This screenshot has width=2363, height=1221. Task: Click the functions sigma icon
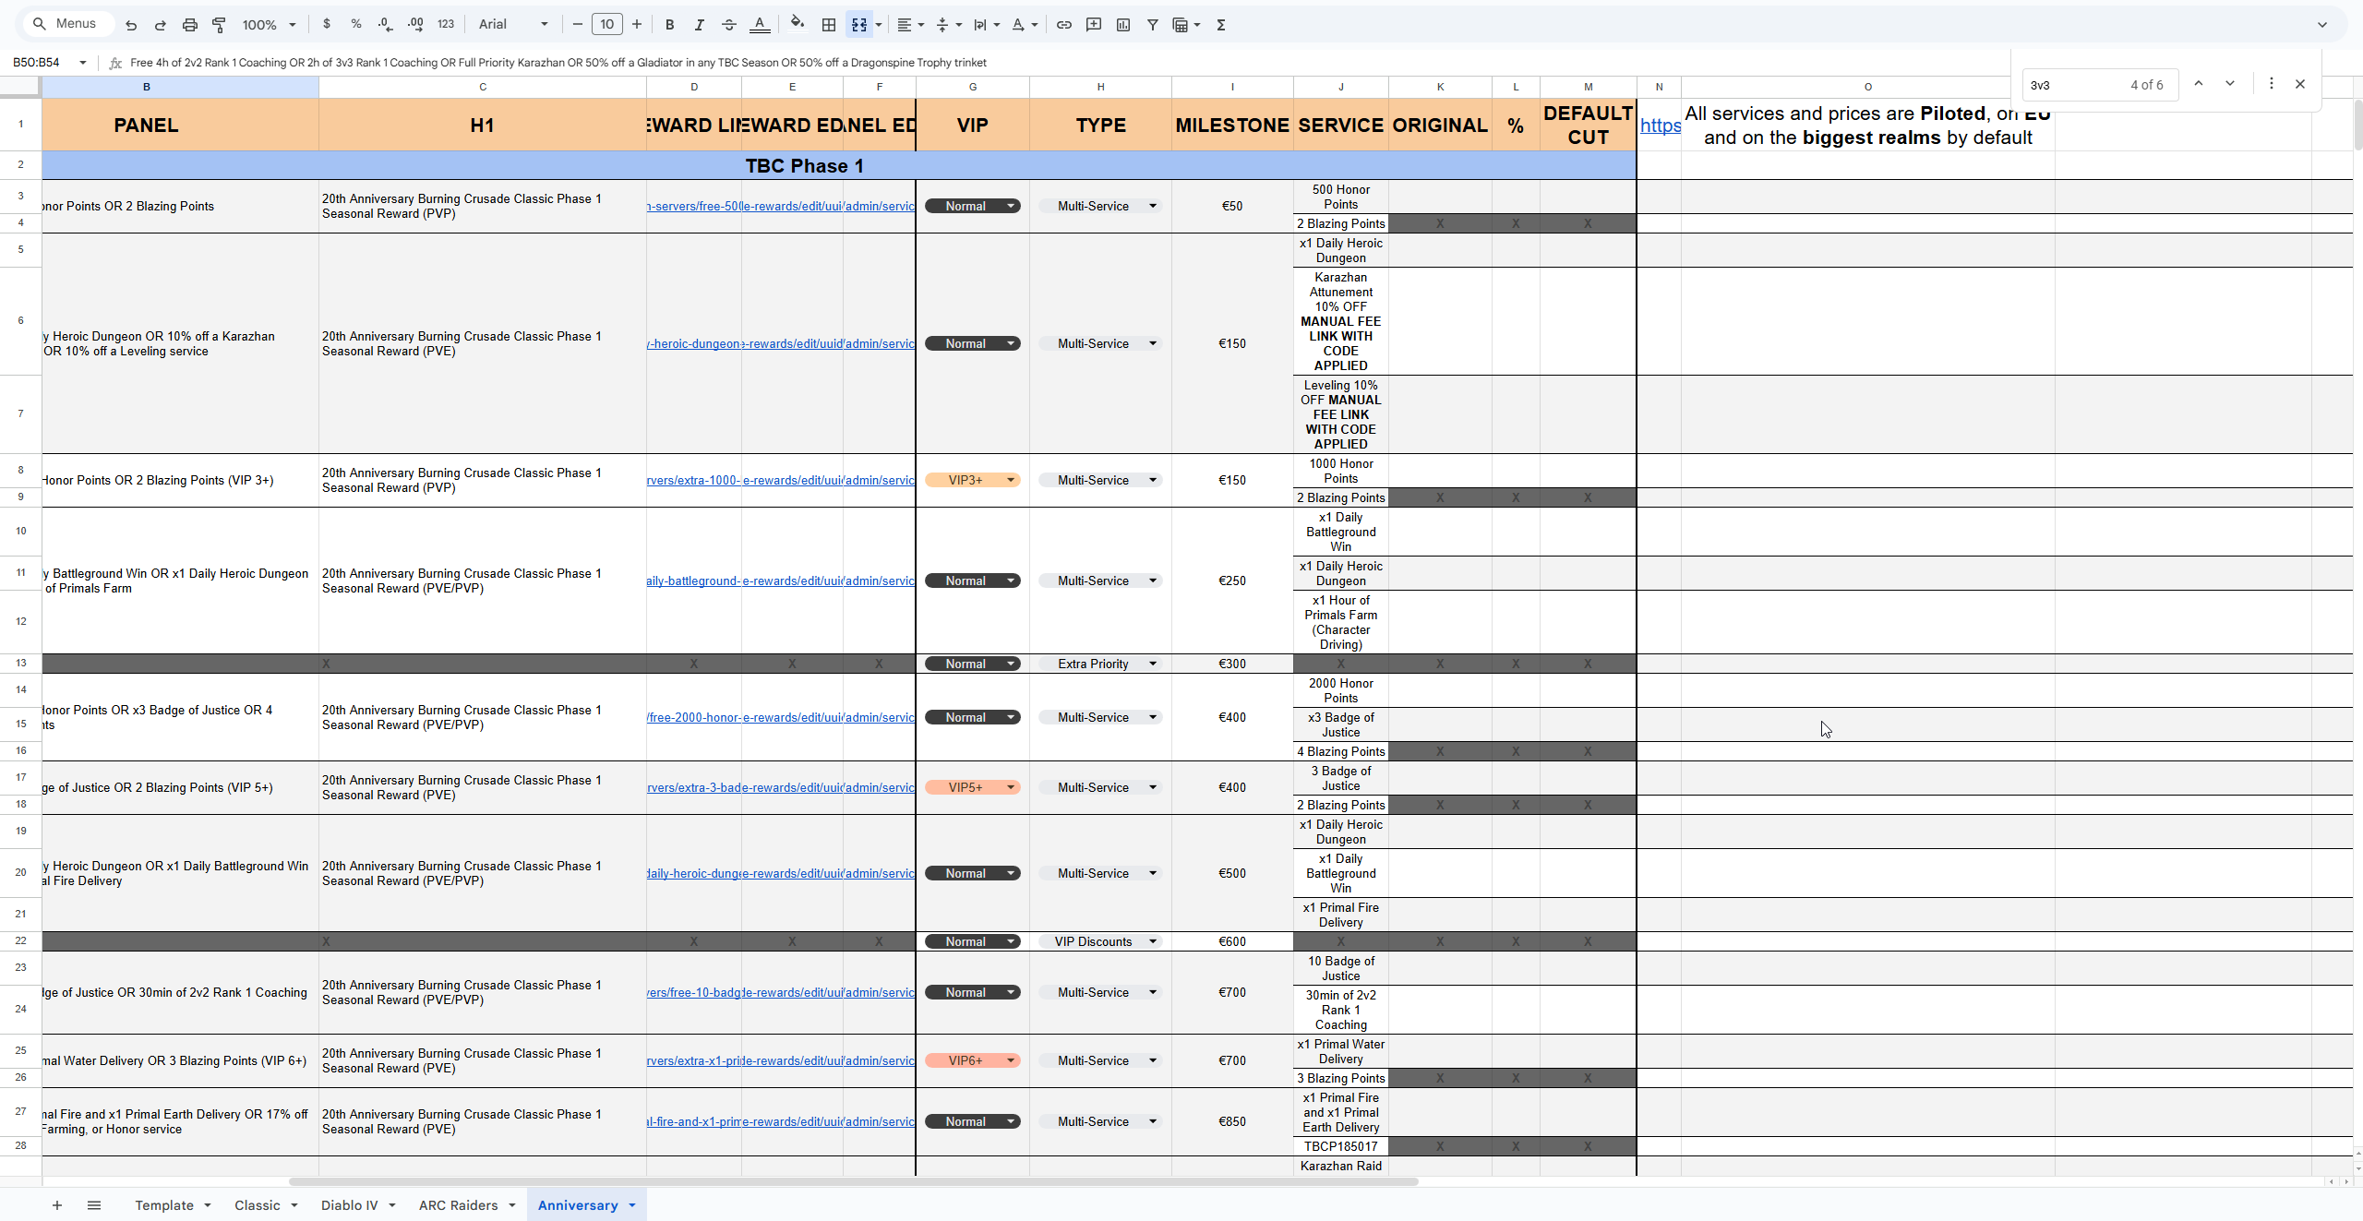[x=1220, y=25]
